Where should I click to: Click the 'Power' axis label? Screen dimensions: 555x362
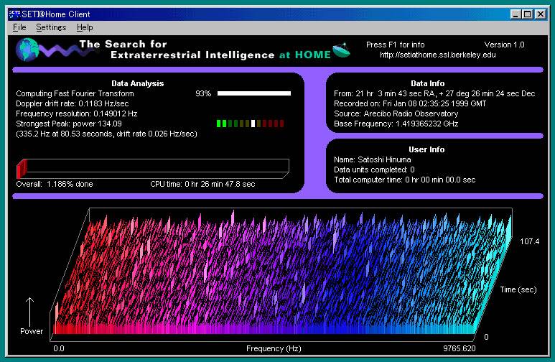click(x=32, y=331)
